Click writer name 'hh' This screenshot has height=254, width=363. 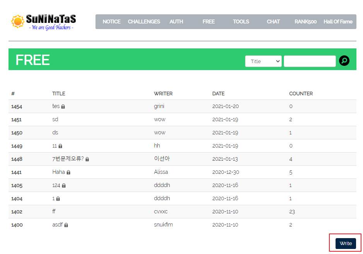[157, 146]
